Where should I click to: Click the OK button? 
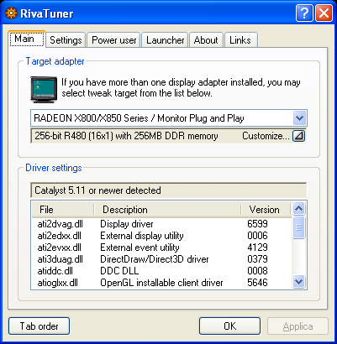pyautogui.click(x=229, y=326)
